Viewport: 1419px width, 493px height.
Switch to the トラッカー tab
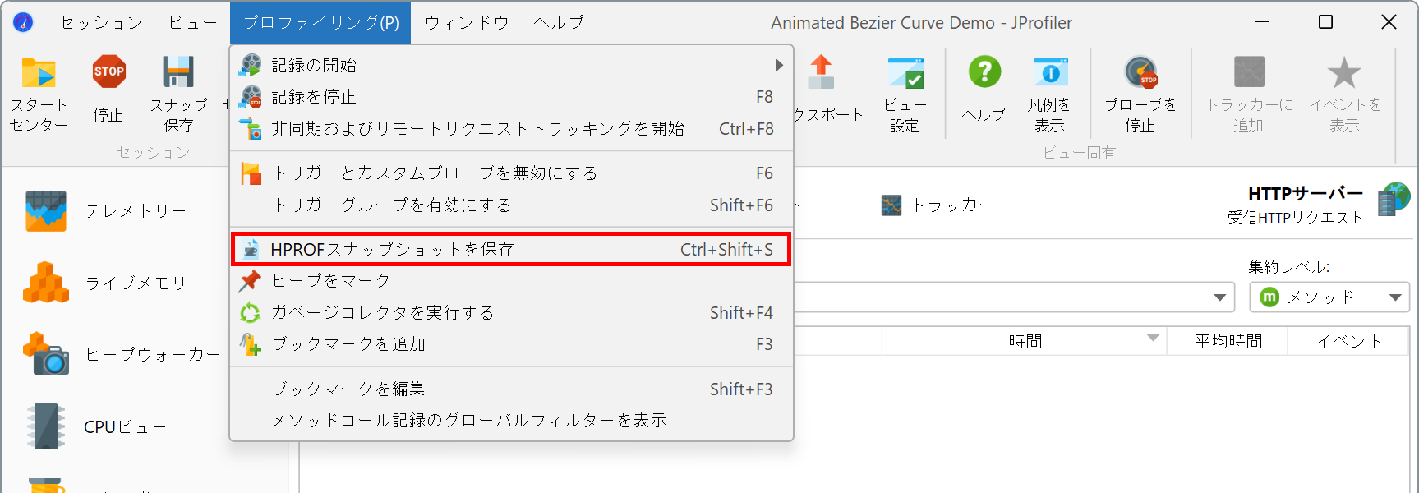(x=937, y=205)
